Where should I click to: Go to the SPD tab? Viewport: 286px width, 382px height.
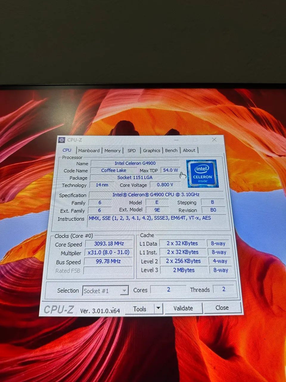tap(131, 151)
